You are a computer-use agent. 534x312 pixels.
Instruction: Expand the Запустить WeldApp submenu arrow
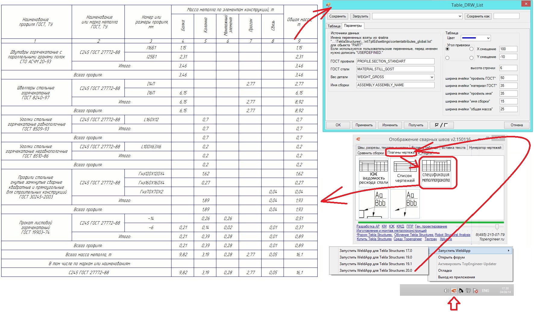pos(508,251)
